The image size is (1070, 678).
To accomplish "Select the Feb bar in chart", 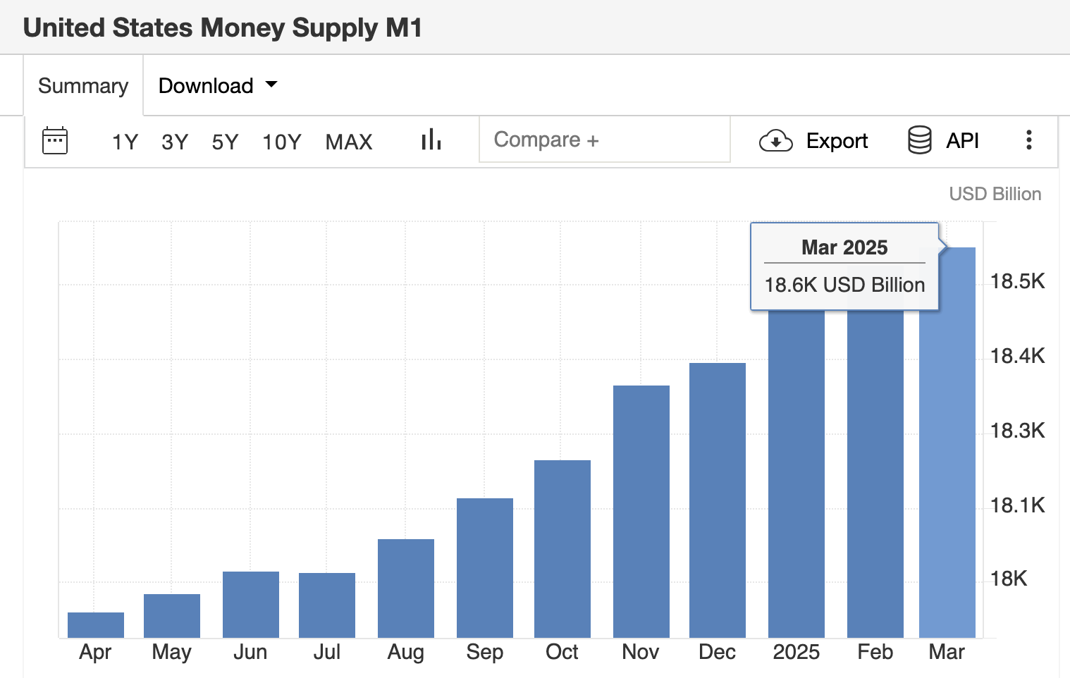I will [875, 474].
